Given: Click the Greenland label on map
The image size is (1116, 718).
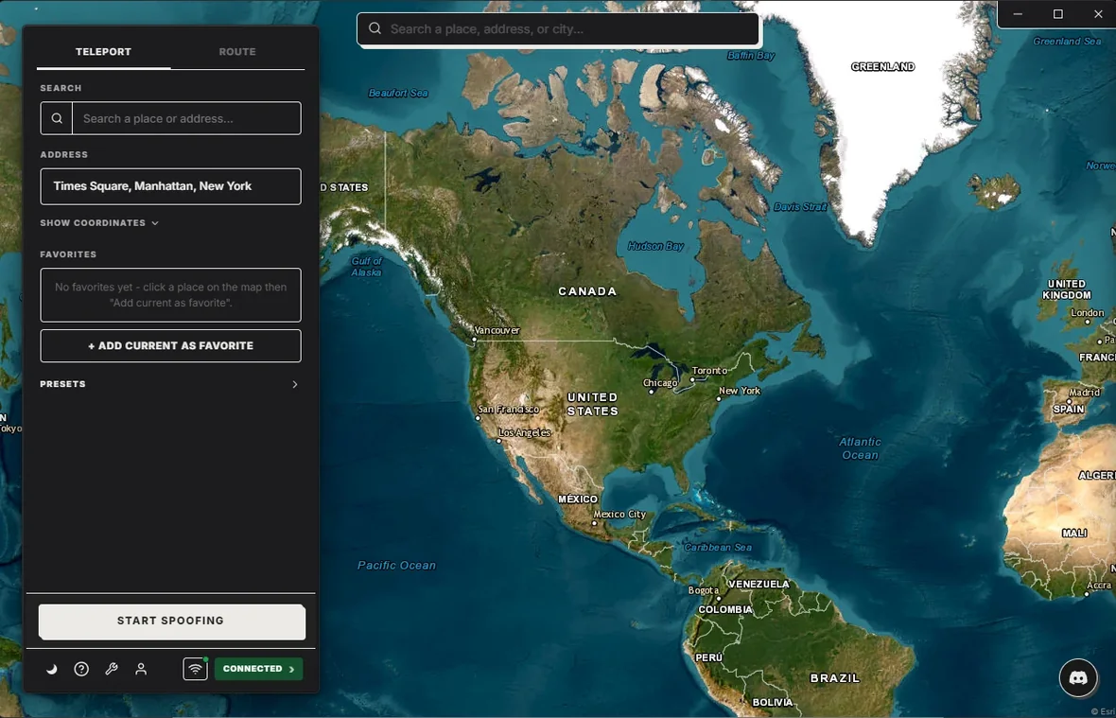Looking at the screenshot, I should 882,67.
